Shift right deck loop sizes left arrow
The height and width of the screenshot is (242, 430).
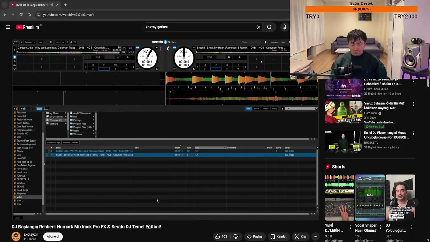197,67
